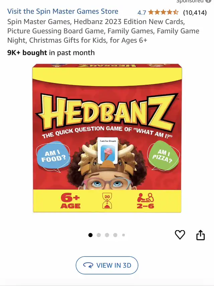Image resolution: width=214 pixels, height=286 pixels.
Task: Tap the heart icon to save to wishlist
Action: coord(180,234)
